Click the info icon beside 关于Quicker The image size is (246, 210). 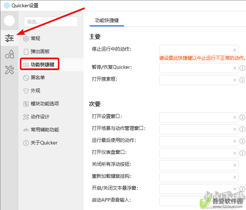pos(26,143)
